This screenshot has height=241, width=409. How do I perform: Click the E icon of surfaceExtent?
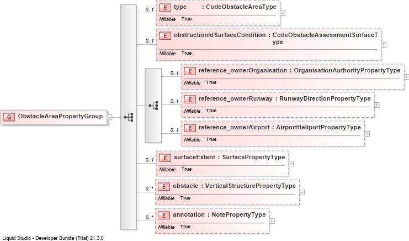(x=165, y=158)
